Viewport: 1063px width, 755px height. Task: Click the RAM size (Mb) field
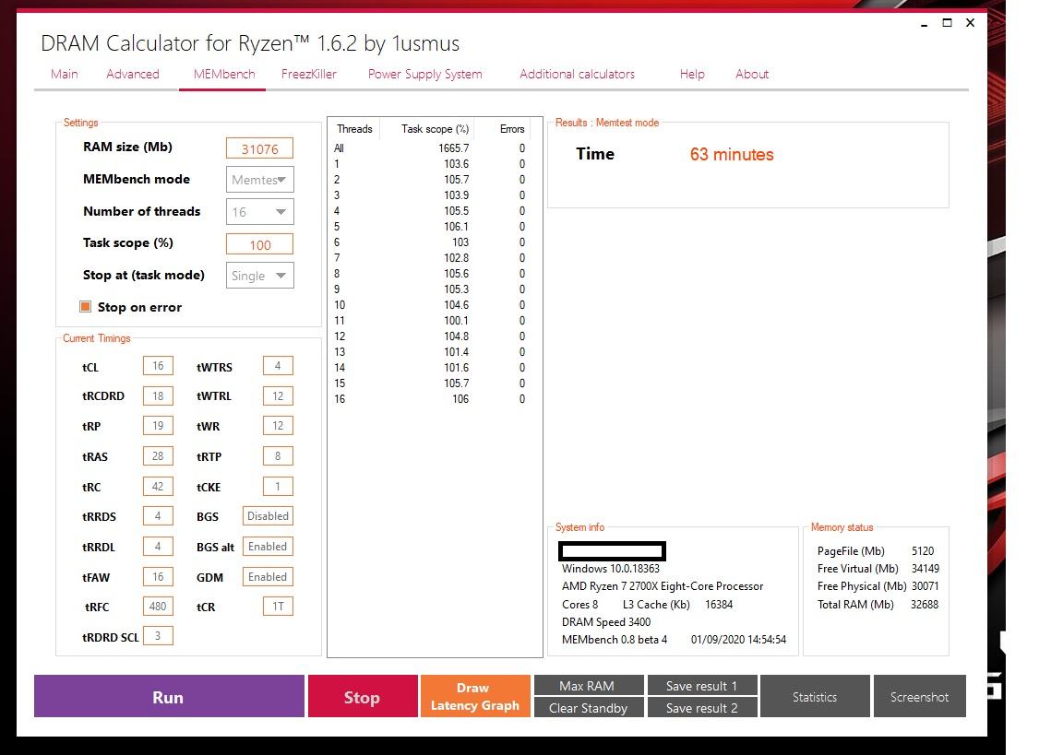click(259, 148)
